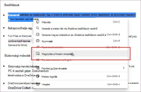Click the Read aloud selection icon
Screen dimensions: 141x92
38,47
